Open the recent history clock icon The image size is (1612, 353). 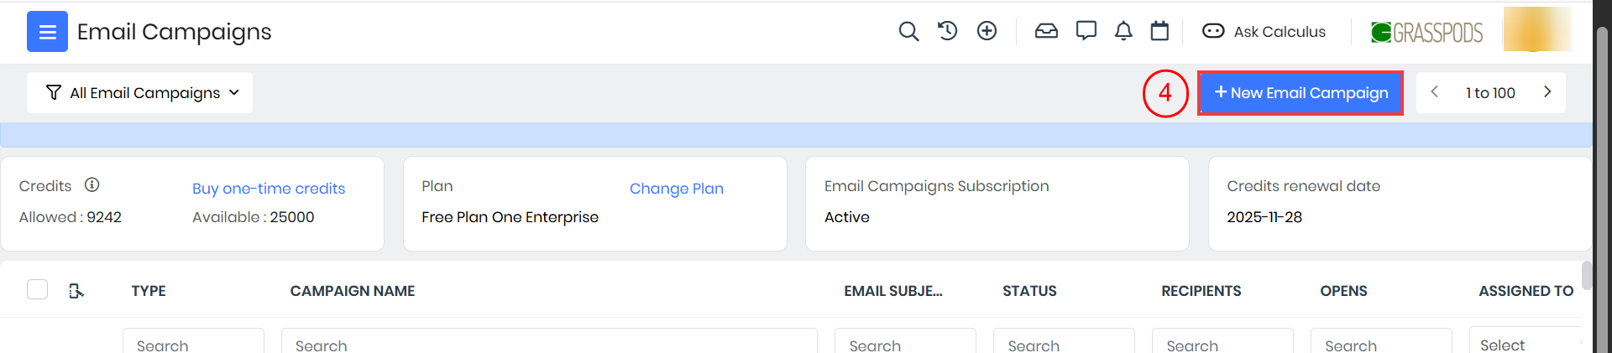(947, 31)
